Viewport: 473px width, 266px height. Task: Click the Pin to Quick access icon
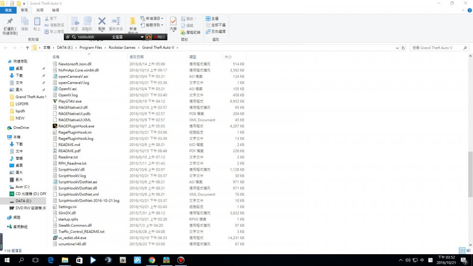tap(10, 21)
